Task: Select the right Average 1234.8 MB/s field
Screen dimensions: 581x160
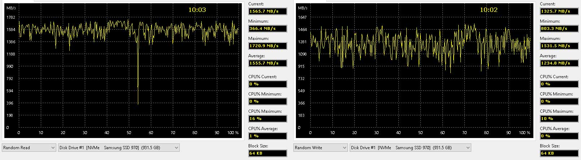Action: click(559, 63)
